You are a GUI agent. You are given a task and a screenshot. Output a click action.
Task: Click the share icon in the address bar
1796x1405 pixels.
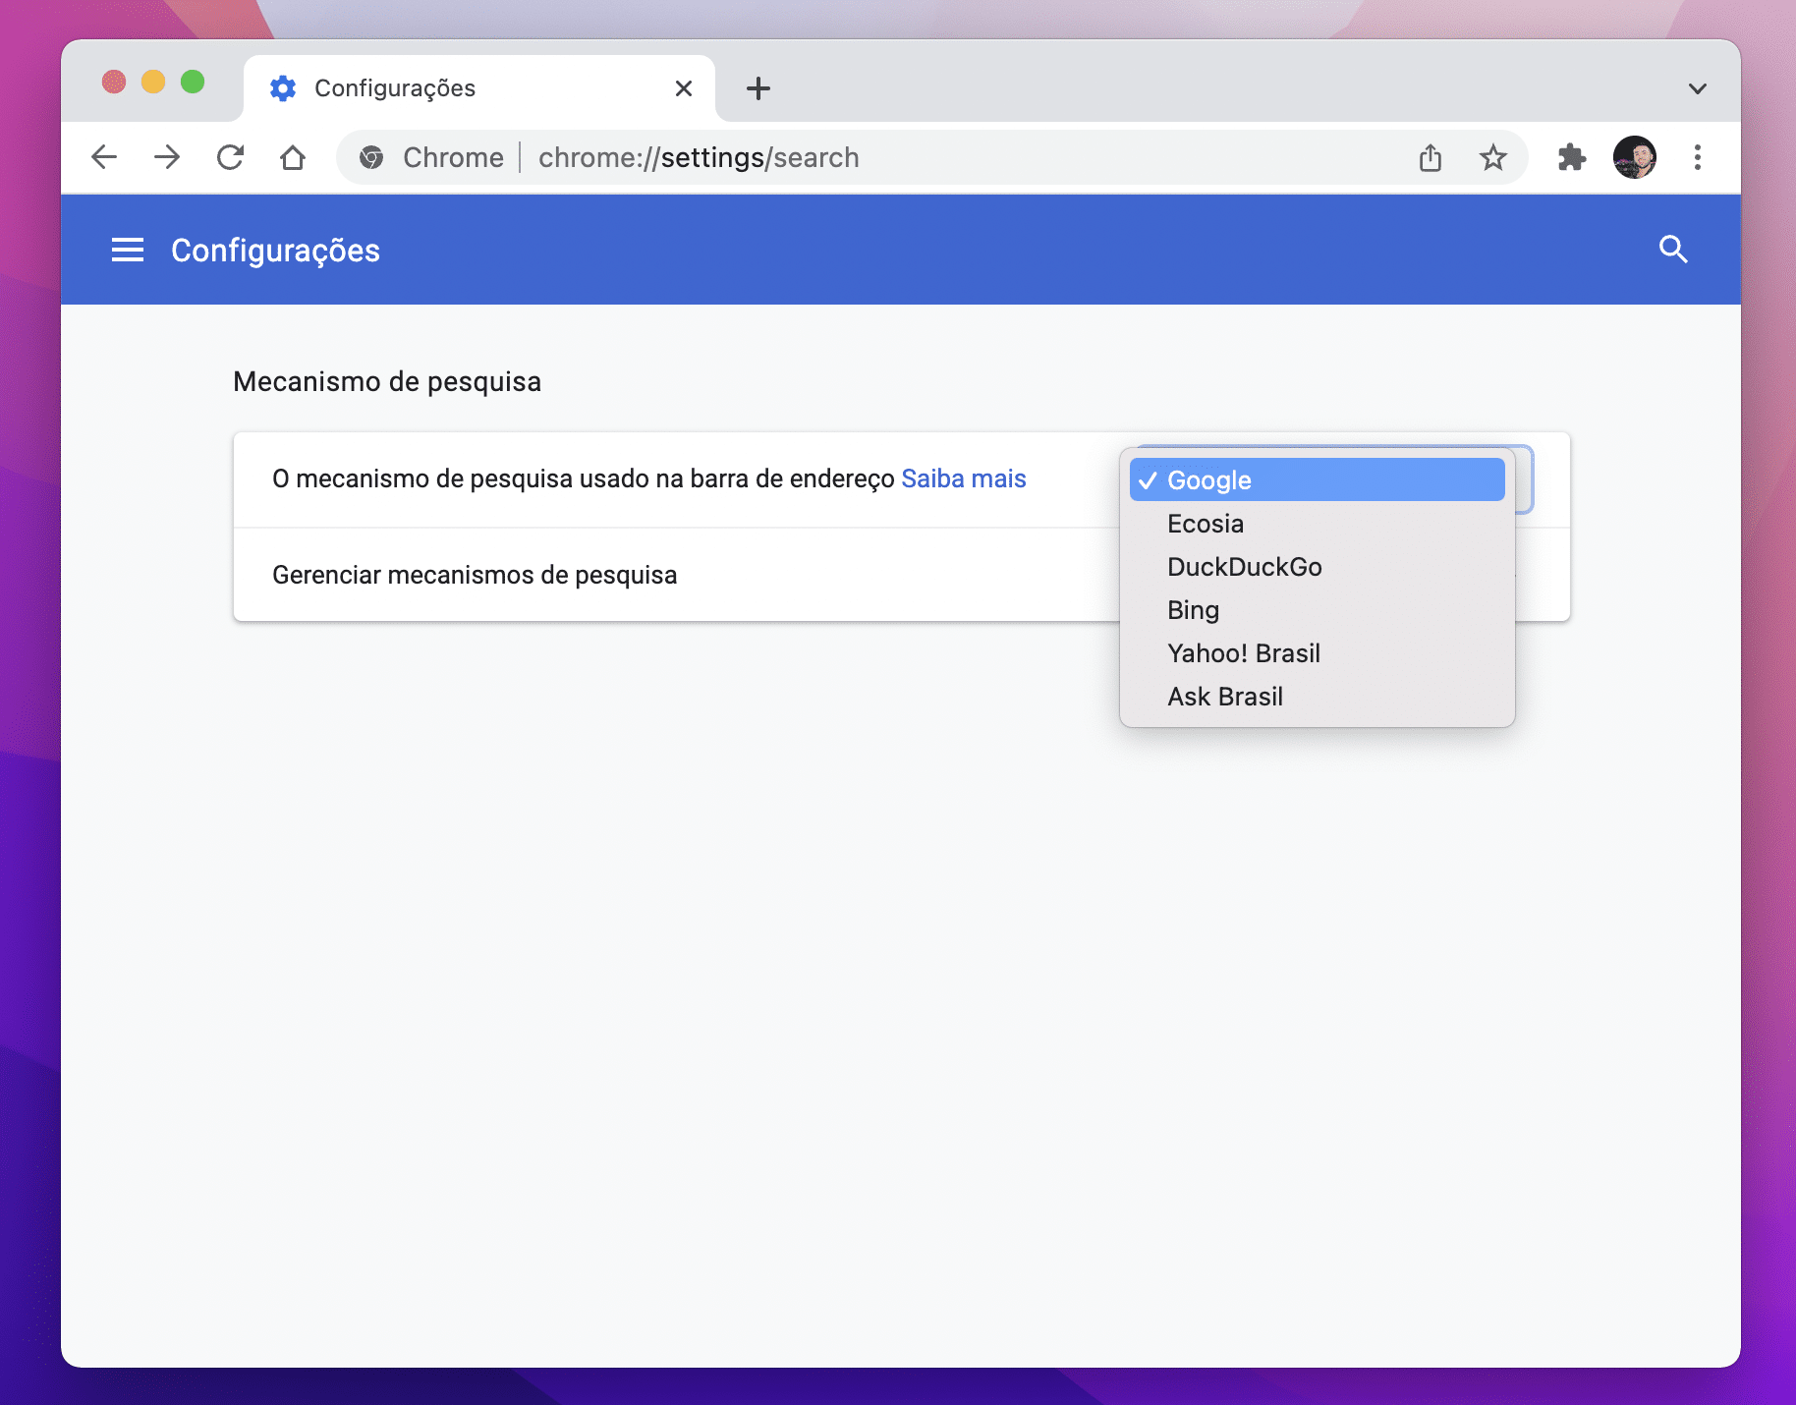[x=1431, y=157]
